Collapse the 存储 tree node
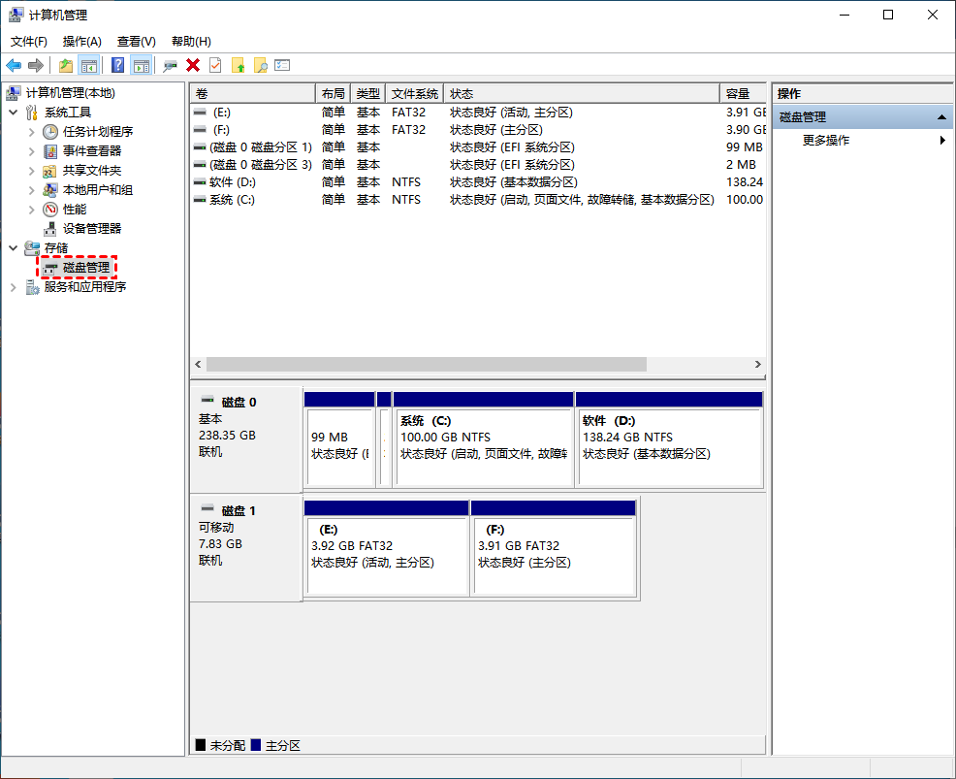 (x=14, y=247)
